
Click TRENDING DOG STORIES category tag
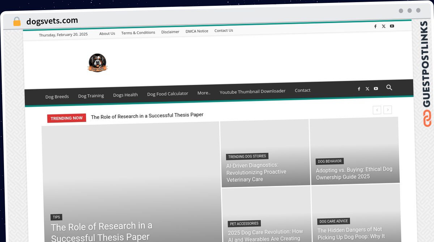pyautogui.click(x=247, y=157)
